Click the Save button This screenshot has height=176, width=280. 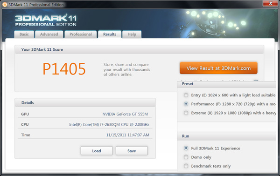(x=132, y=151)
